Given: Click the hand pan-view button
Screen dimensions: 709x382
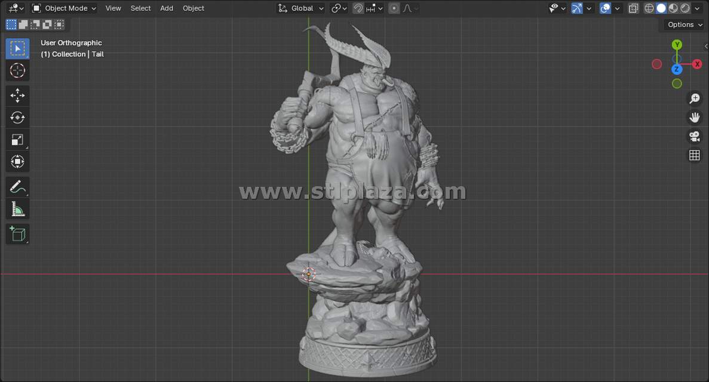Looking at the screenshot, I should coord(695,118).
